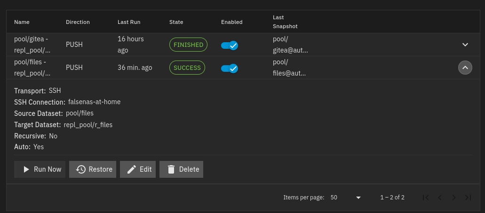Click the Restore history clock icon
The width and height of the screenshot is (485, 213).
click(81, 169)
